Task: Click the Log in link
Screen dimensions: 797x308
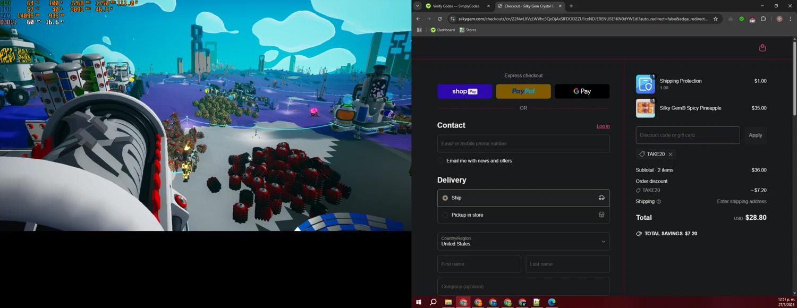Action: click(x=603, y=126)
